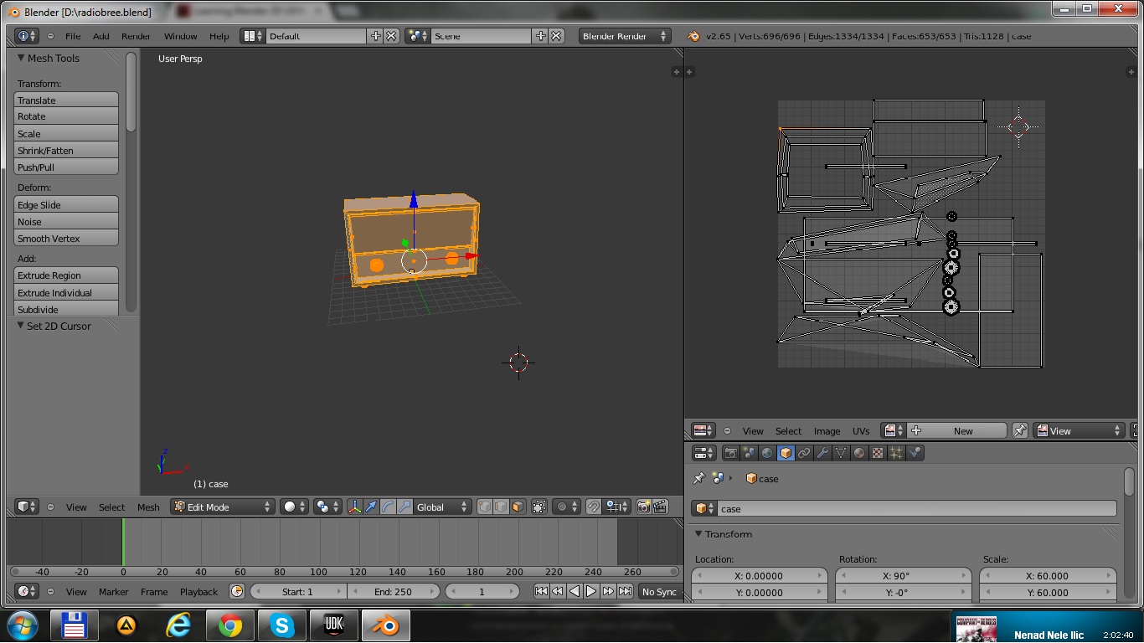This screenshot has width=1144, height=643.
Task: Toggle use preview range clock icon
Action: pyautogui.click(x=237, y=591)
